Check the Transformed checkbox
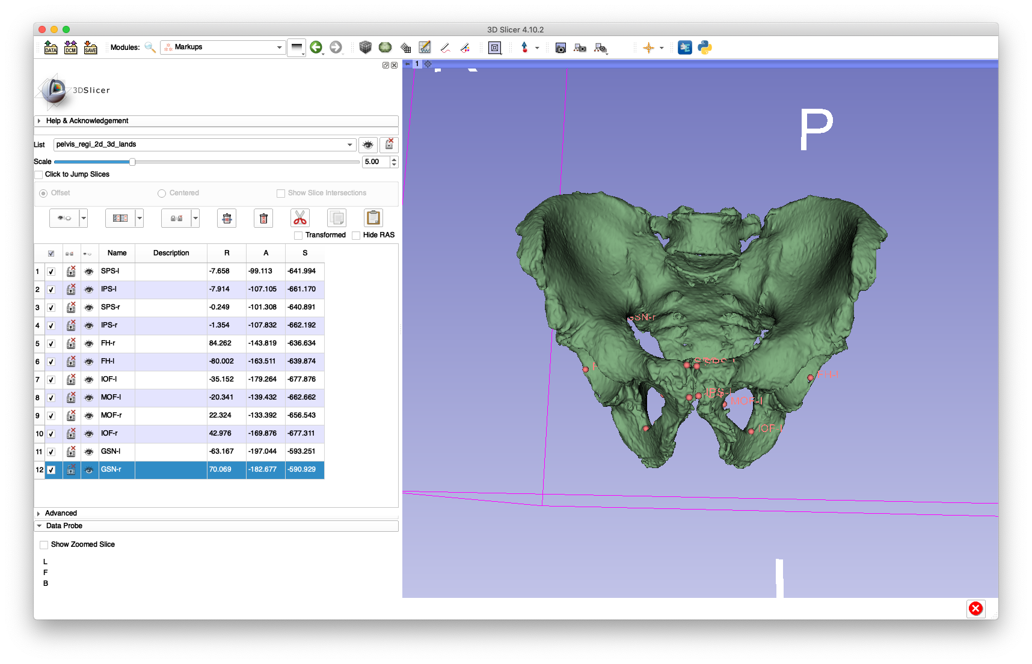 tap(298, 236)
